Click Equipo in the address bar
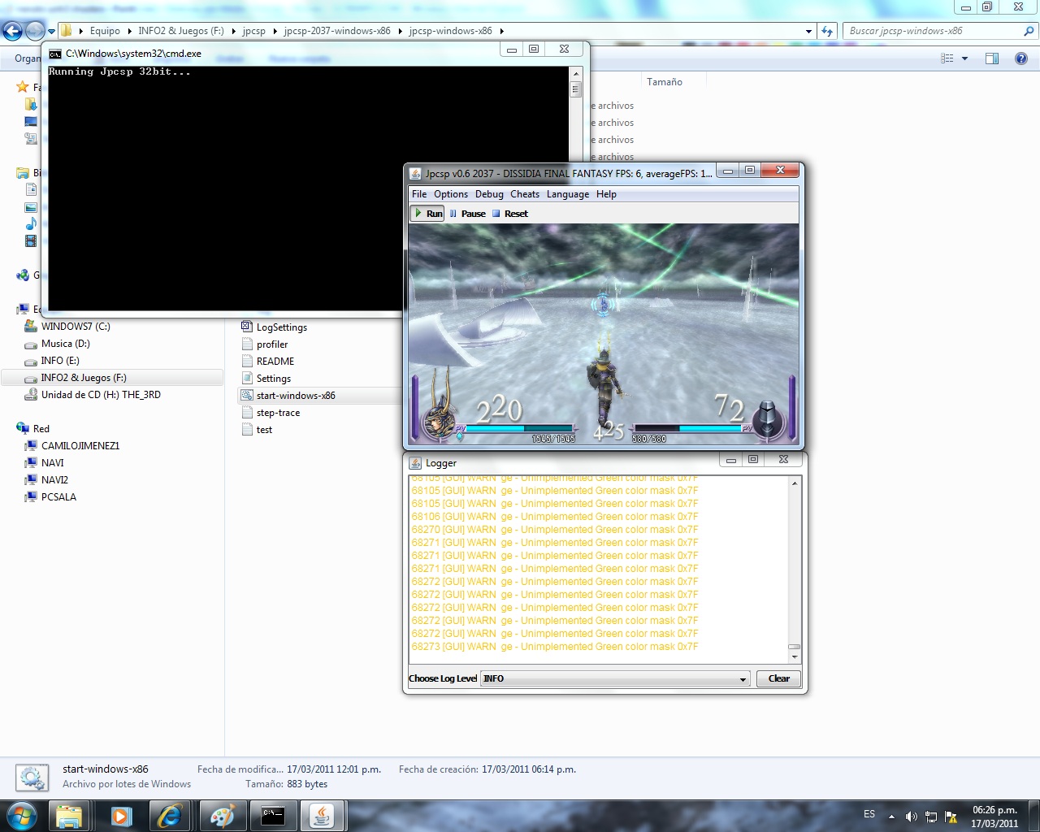 point(105,31)
